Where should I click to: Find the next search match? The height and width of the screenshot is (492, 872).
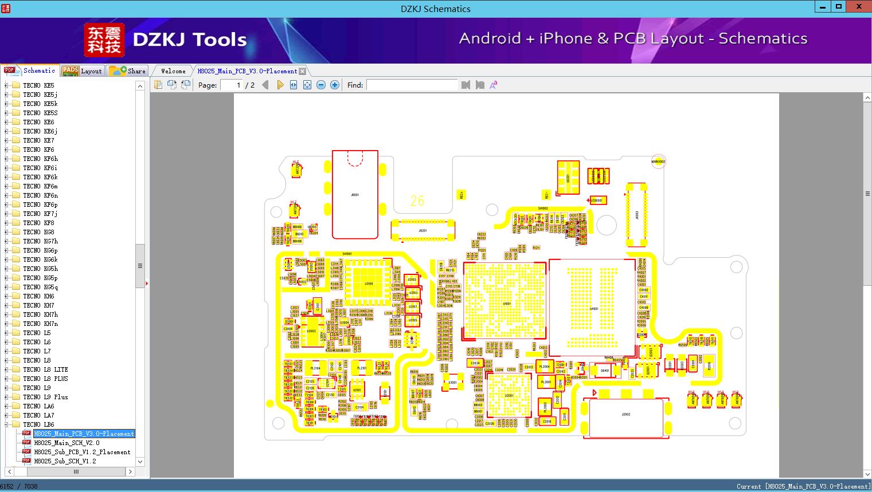click(x=480, y=85)
